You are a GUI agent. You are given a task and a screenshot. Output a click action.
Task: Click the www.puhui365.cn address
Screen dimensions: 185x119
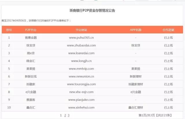click(82, 38)
